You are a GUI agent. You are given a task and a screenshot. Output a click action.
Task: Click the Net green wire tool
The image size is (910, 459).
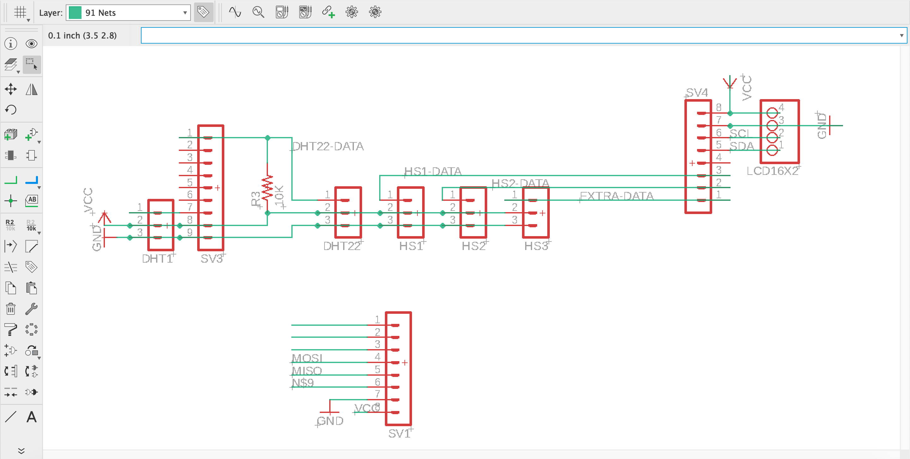point(11,180)
